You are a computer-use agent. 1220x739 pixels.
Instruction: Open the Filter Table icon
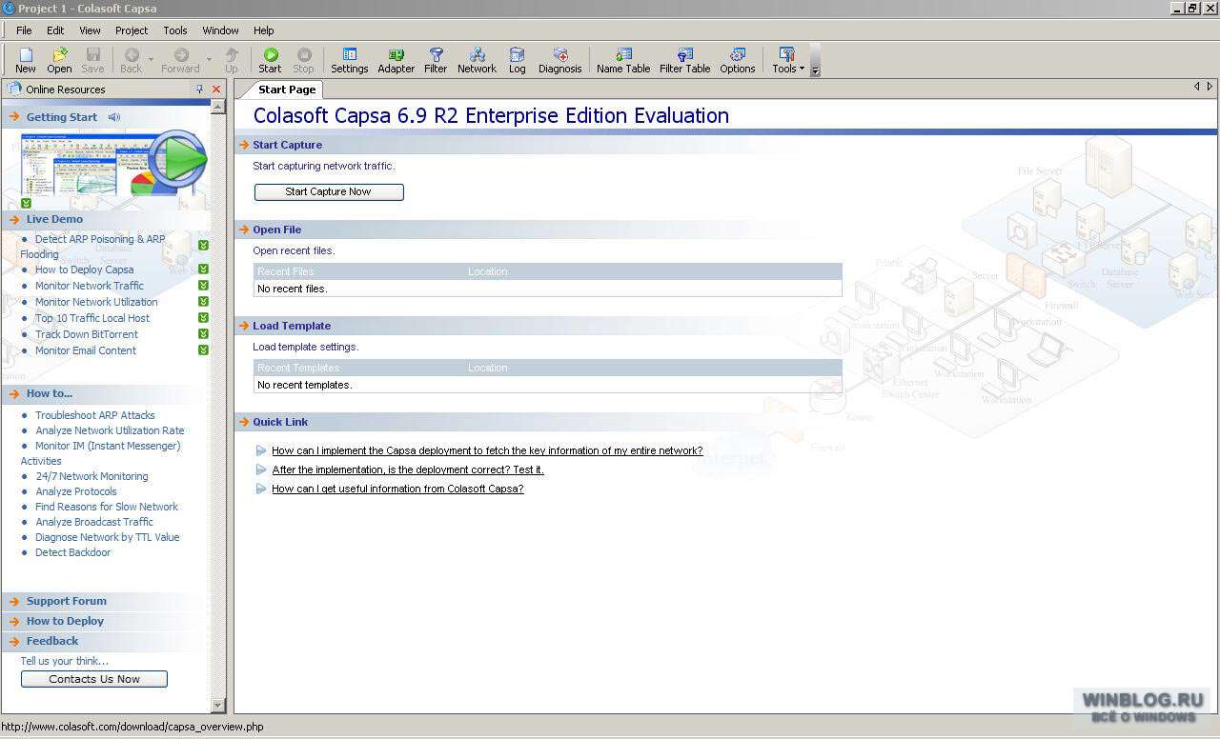[x=685, y=61]
